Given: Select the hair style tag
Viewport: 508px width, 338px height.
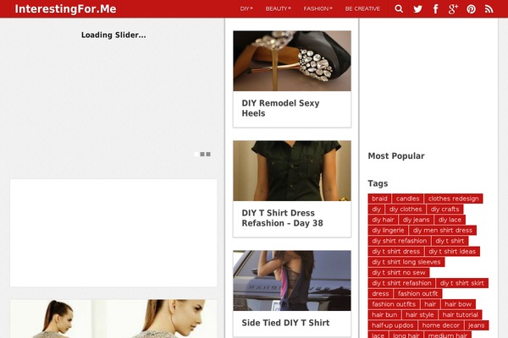Looking at the screenshot, I should click(x=420, y=314).
